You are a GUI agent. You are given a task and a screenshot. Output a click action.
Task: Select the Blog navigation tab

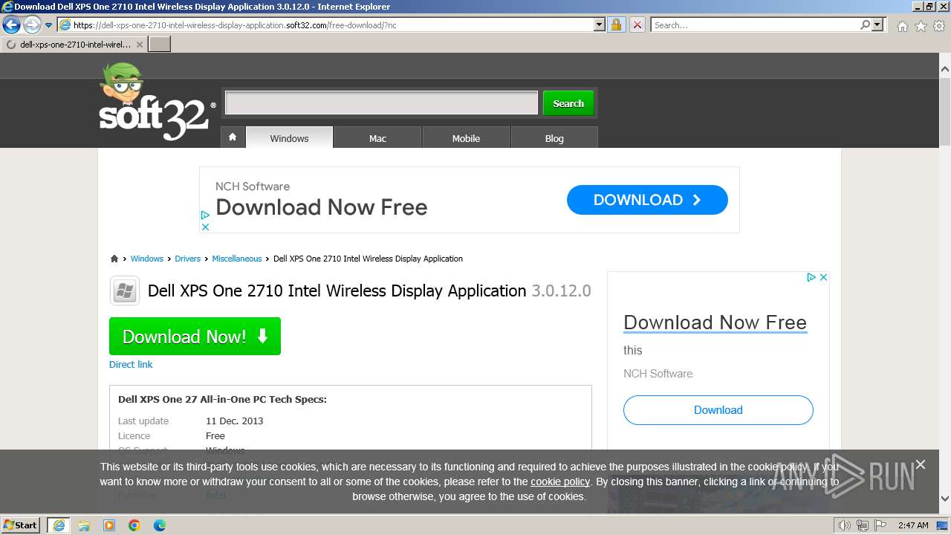pos(554,138)
